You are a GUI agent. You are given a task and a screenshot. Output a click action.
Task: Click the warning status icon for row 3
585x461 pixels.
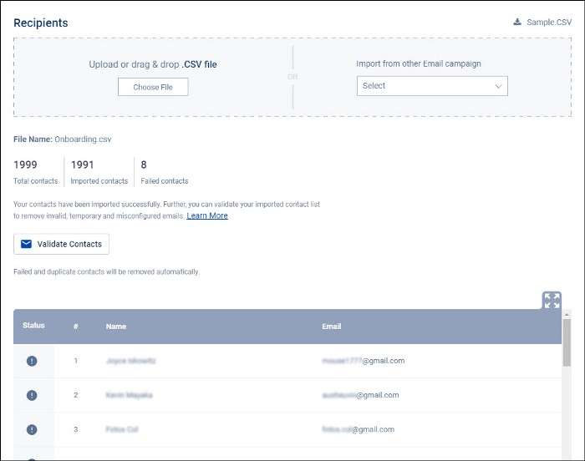click(32, 429)
